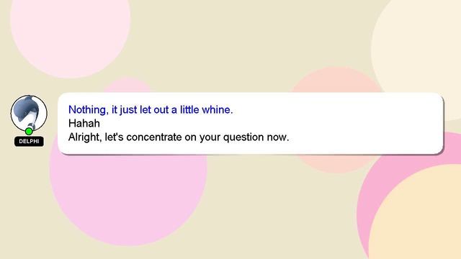Select the DELPHI name label
Viewport: 461px width, 259px height.
[x=29, y=141]
